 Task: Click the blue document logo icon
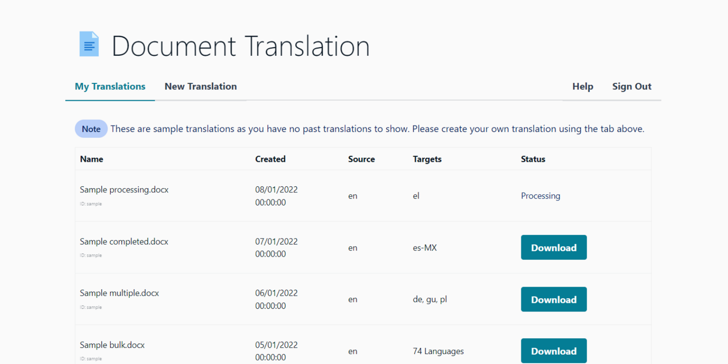click(x=89, y=44)
